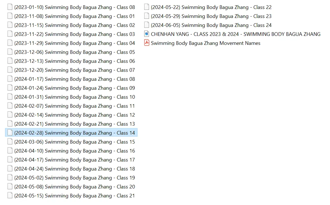Select the 2024-04-10 Class 16 file
This screenshot has height=205, width=330.
pos(74,151)
